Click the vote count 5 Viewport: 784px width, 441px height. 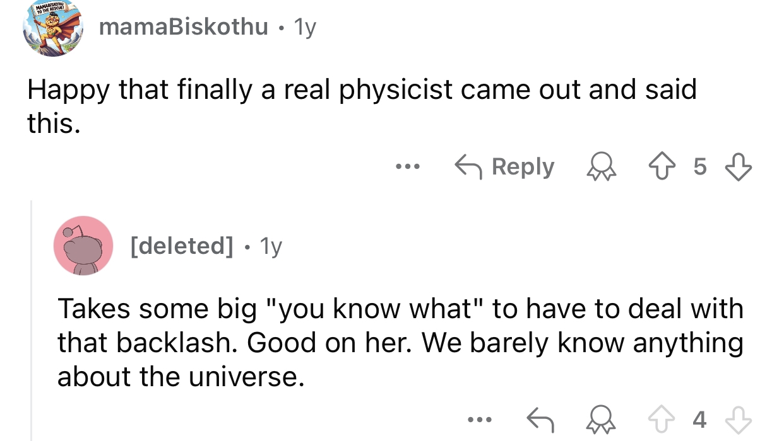point(699,167)
